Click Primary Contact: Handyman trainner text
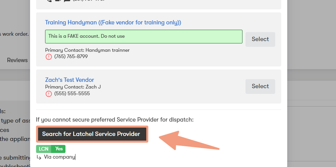336x167 pixels. tap(87, 50)
